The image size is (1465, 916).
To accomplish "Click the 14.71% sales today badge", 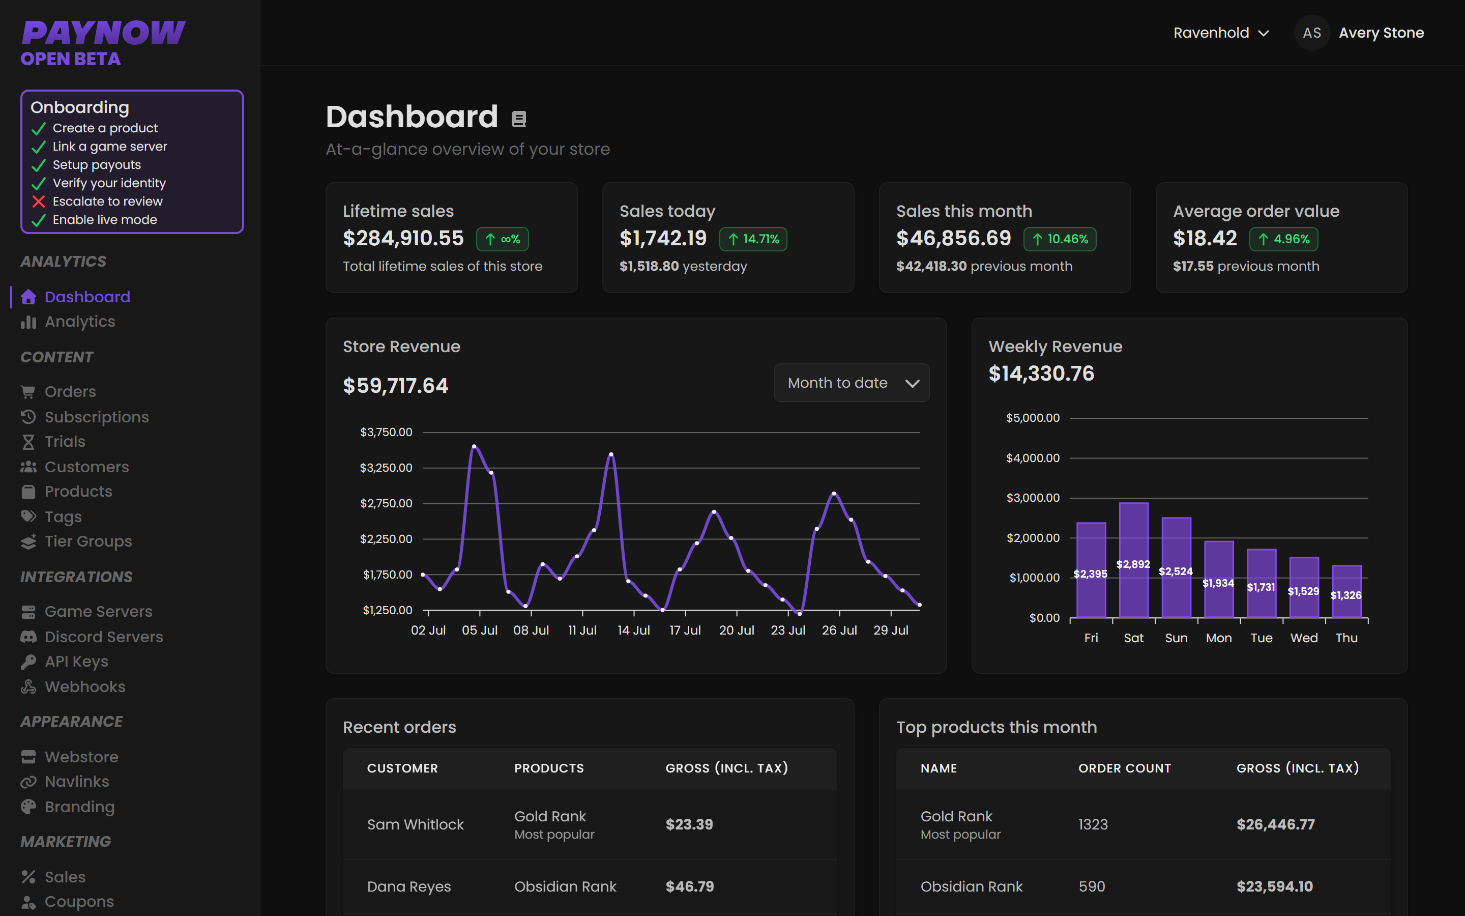I will 753,239.
